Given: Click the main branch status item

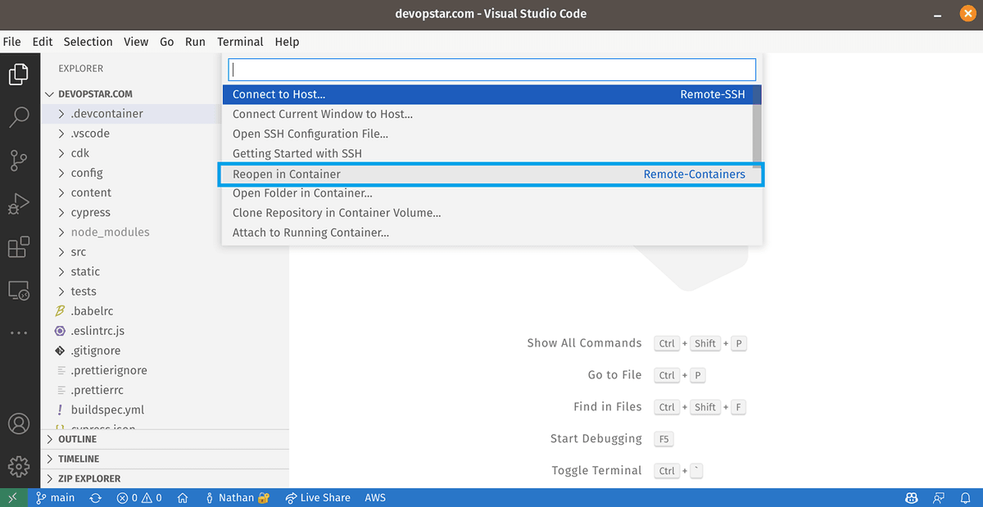Looking at the screenshot, I should coord(56,498).
